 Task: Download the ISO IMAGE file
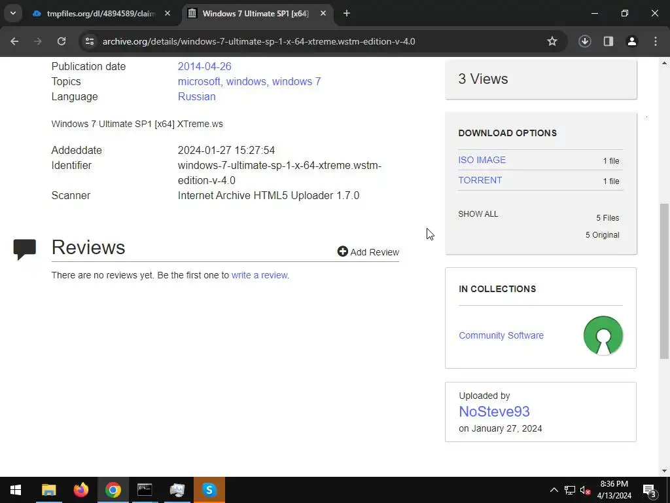[482, 160]
